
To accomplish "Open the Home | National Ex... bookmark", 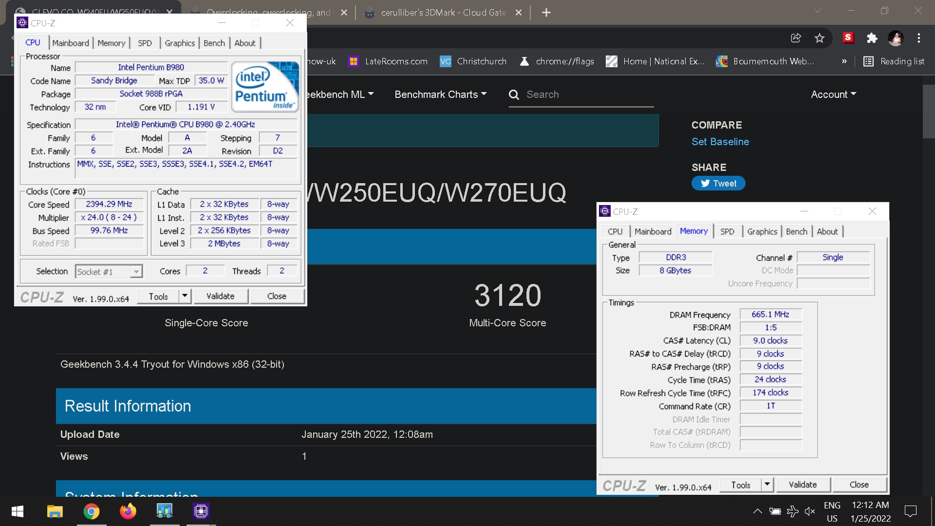I will pyautogui.click(x=655, y=61).
